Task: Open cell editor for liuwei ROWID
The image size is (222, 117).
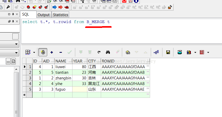Action: (148, 67)
